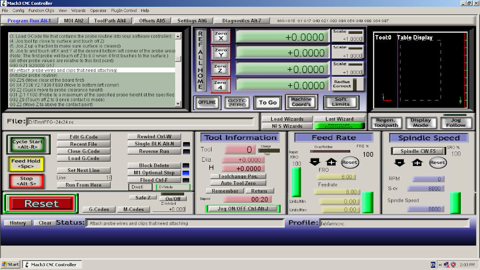Image resolution: width=480 pixels, height=270 pixels.
Task: Zero the X axis DRO
Action: 220,36
